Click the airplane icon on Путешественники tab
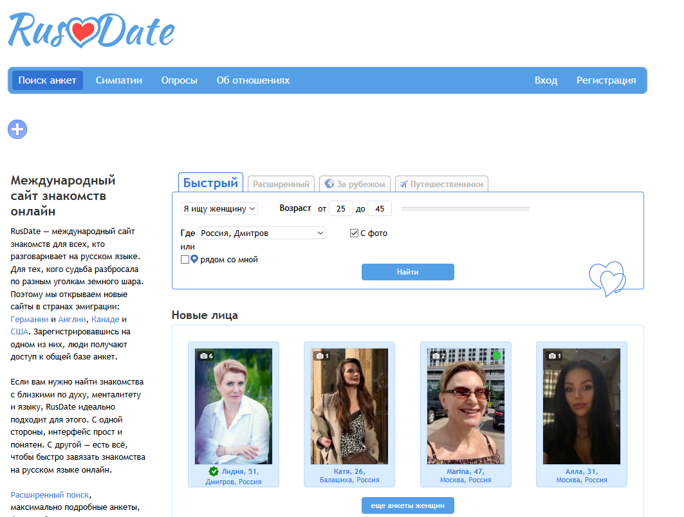 coord(404,184)
